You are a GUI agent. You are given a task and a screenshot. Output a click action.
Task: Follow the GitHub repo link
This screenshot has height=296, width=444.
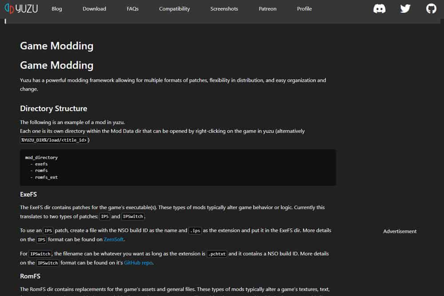click(x=138, y=263)
